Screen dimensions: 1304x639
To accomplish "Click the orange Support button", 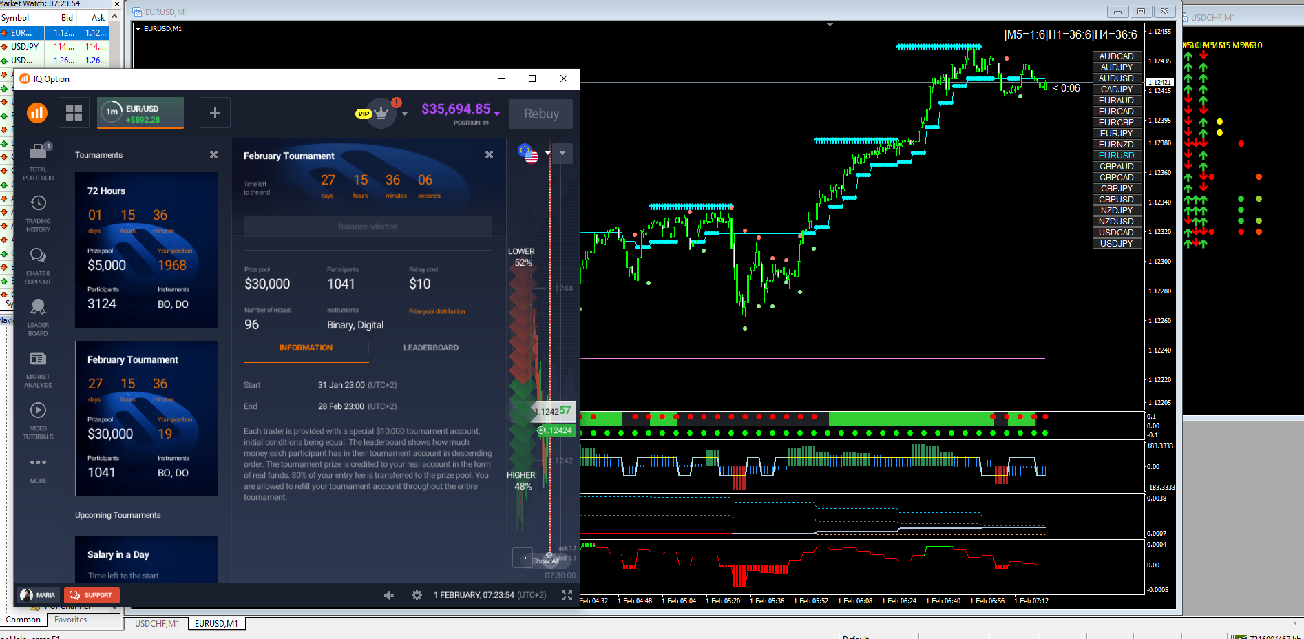I will point(92,595).
